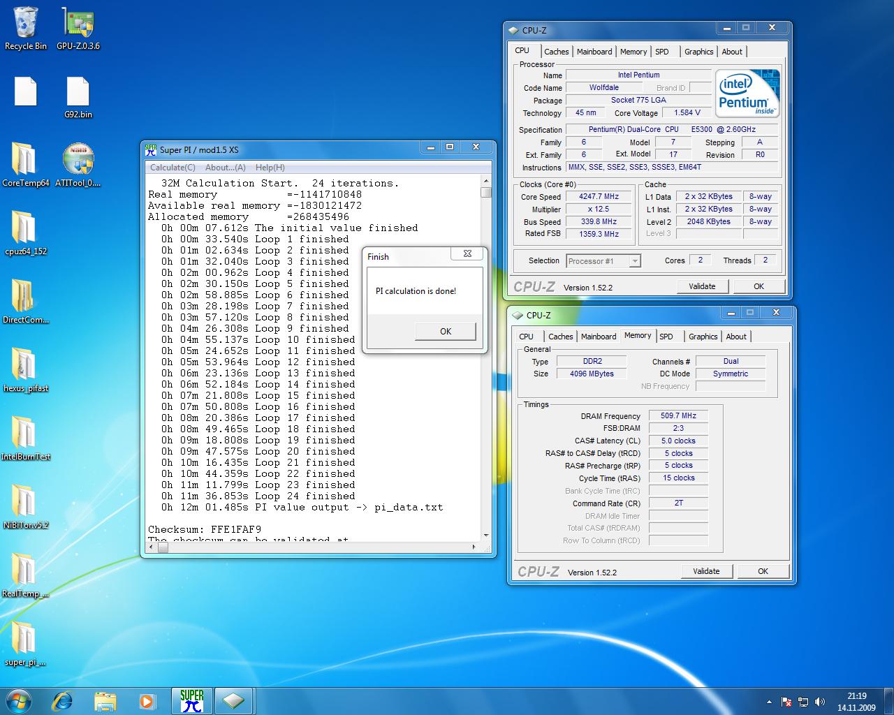This screenshot has width=894, height=715.
Task: Switch to CPU-Z taskbar button
Action: click(233, 701)
